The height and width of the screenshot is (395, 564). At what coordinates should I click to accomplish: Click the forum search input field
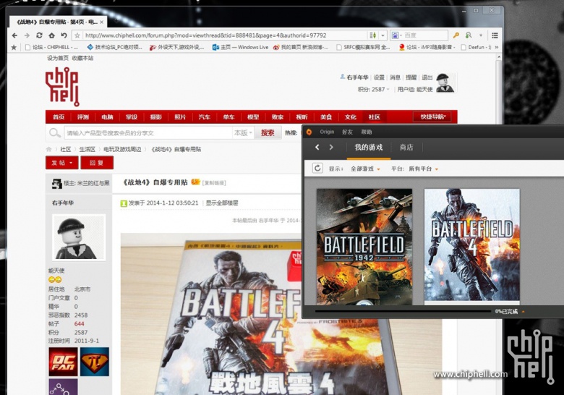click(148, 132)
